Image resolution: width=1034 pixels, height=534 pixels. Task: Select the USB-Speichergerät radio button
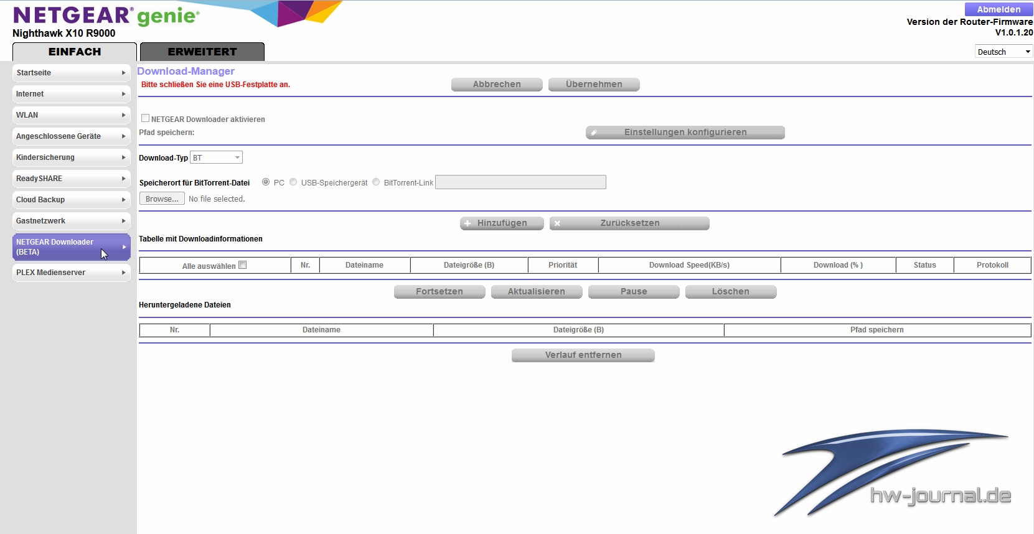[293, 182]
